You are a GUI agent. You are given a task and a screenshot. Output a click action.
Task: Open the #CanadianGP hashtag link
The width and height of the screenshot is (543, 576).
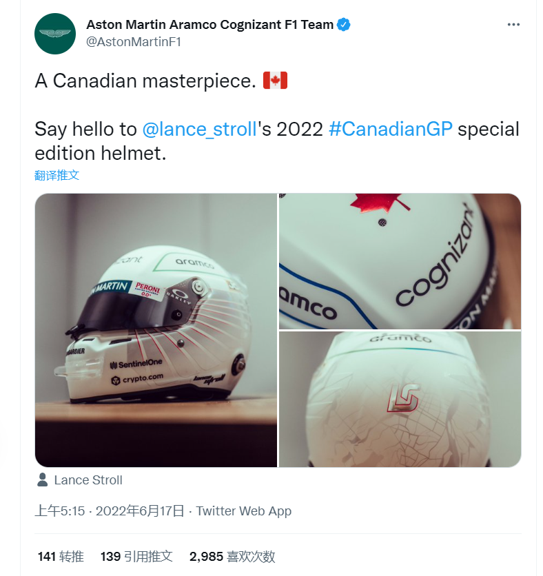coord(391,130)
